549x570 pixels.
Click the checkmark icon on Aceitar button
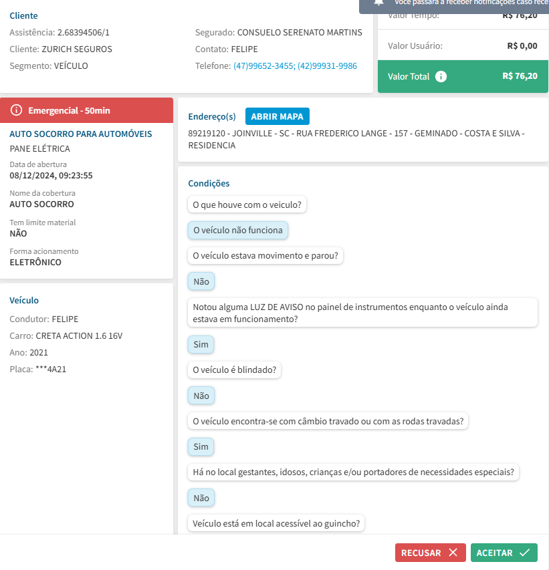525,553
